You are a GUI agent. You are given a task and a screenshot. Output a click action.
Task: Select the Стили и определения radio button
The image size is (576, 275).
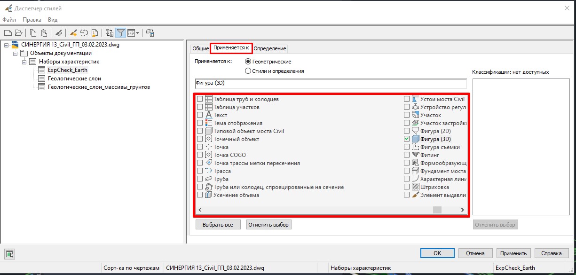coord(248,71)
